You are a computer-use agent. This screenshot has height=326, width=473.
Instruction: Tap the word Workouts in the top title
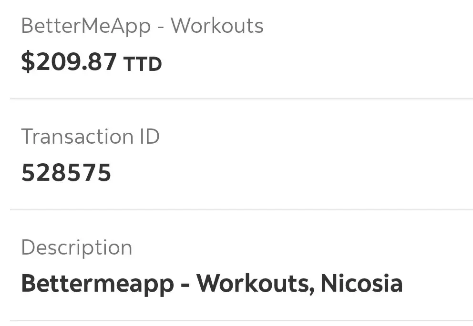[217, 26]
